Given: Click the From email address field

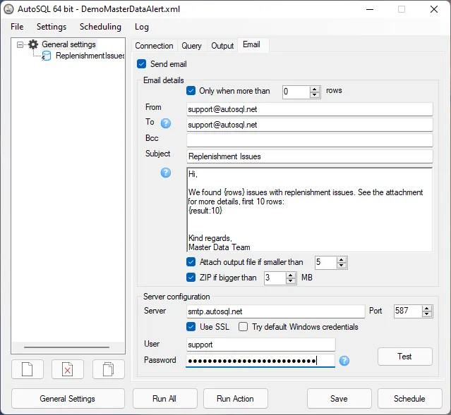Looking at the screenshot, I should point(309,109).
